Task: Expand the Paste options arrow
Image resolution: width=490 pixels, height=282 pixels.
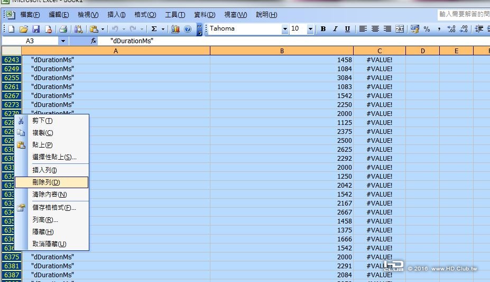Action: [103, 29]
